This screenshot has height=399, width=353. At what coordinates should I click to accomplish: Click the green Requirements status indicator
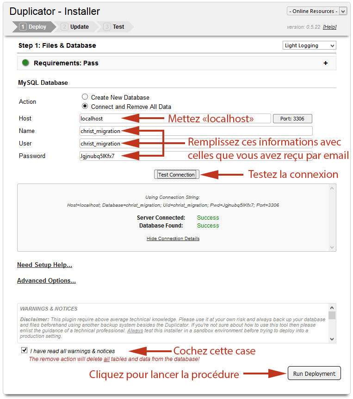pyautogui.click(x=25, y=63)
